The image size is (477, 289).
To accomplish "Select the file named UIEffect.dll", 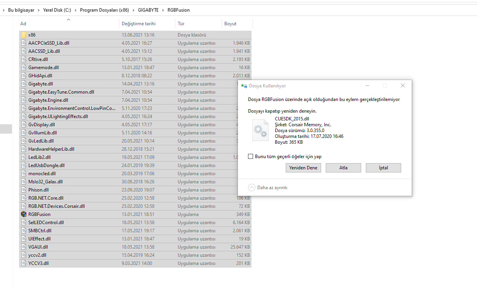I will (39, 239).
